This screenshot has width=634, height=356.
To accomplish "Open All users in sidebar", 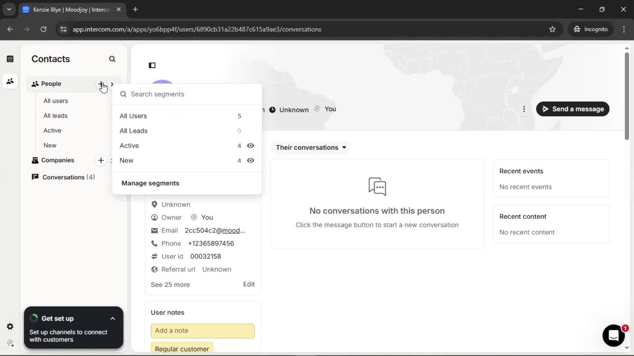I will click(x=55, y=101).
